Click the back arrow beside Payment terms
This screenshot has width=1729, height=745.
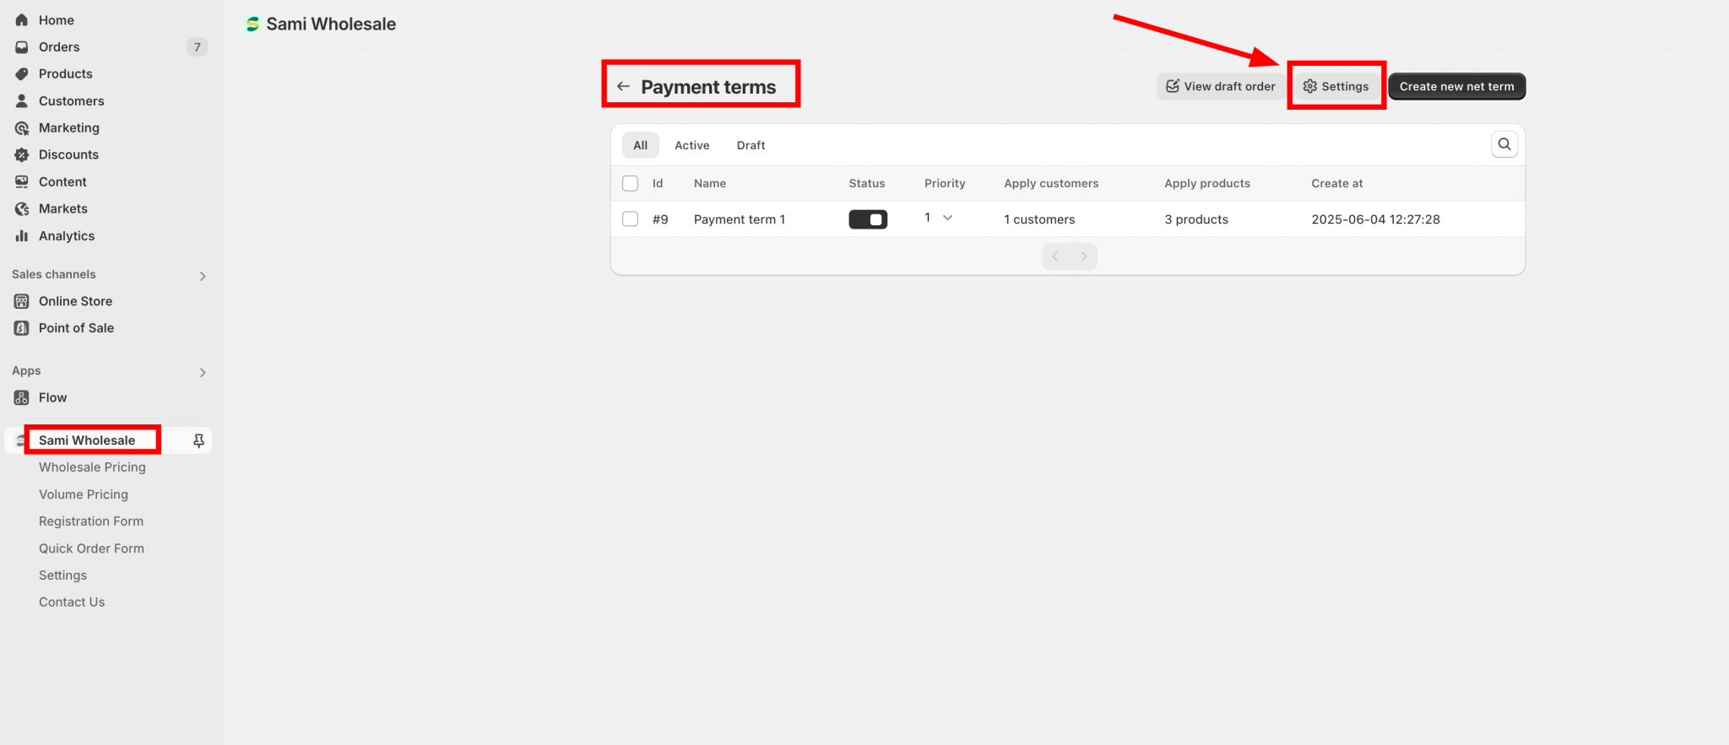tap(623, 86)
